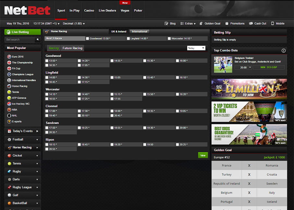Pick draw X for Belgium vs Italy

pos(249,193)
